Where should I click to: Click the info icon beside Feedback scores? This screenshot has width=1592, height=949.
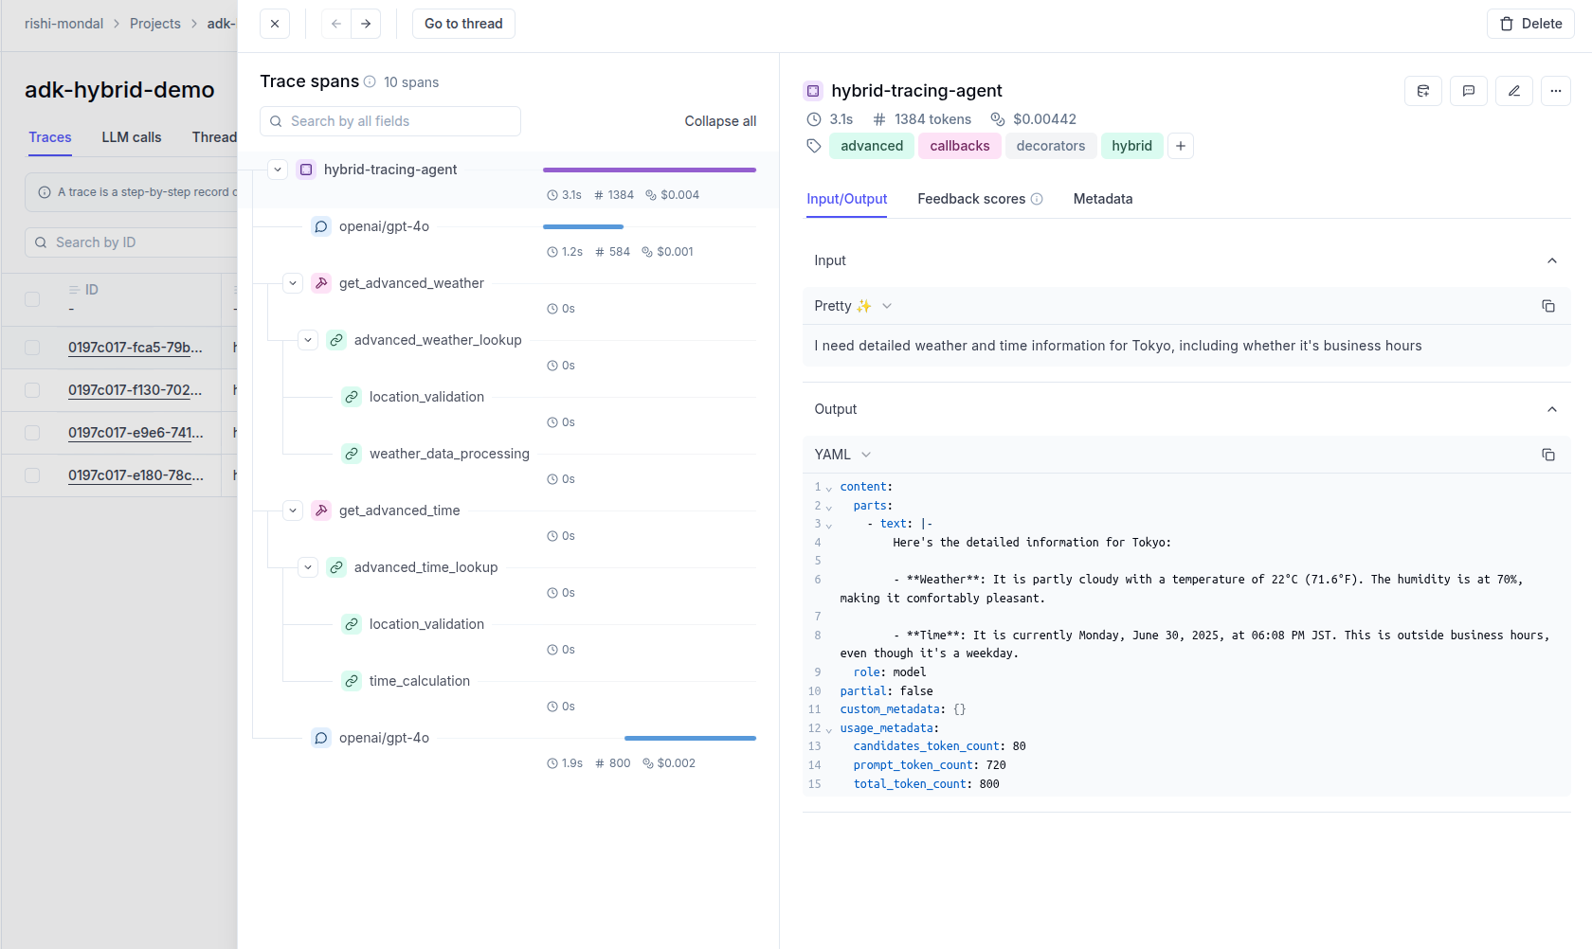(x=1038, y=199)
